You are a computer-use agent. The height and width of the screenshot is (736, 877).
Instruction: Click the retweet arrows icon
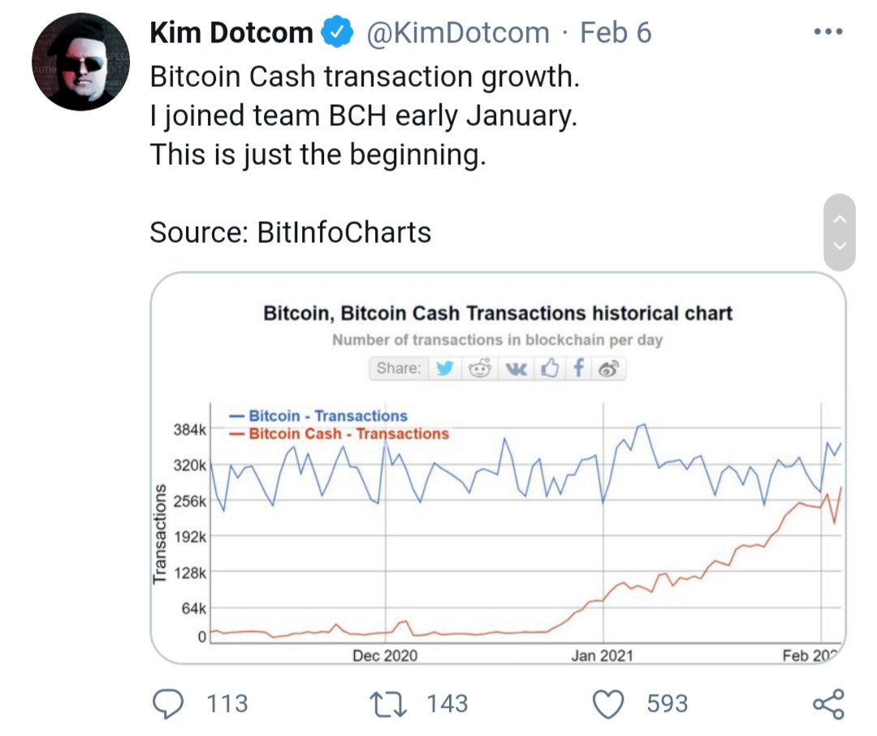(x=388, y=704)
